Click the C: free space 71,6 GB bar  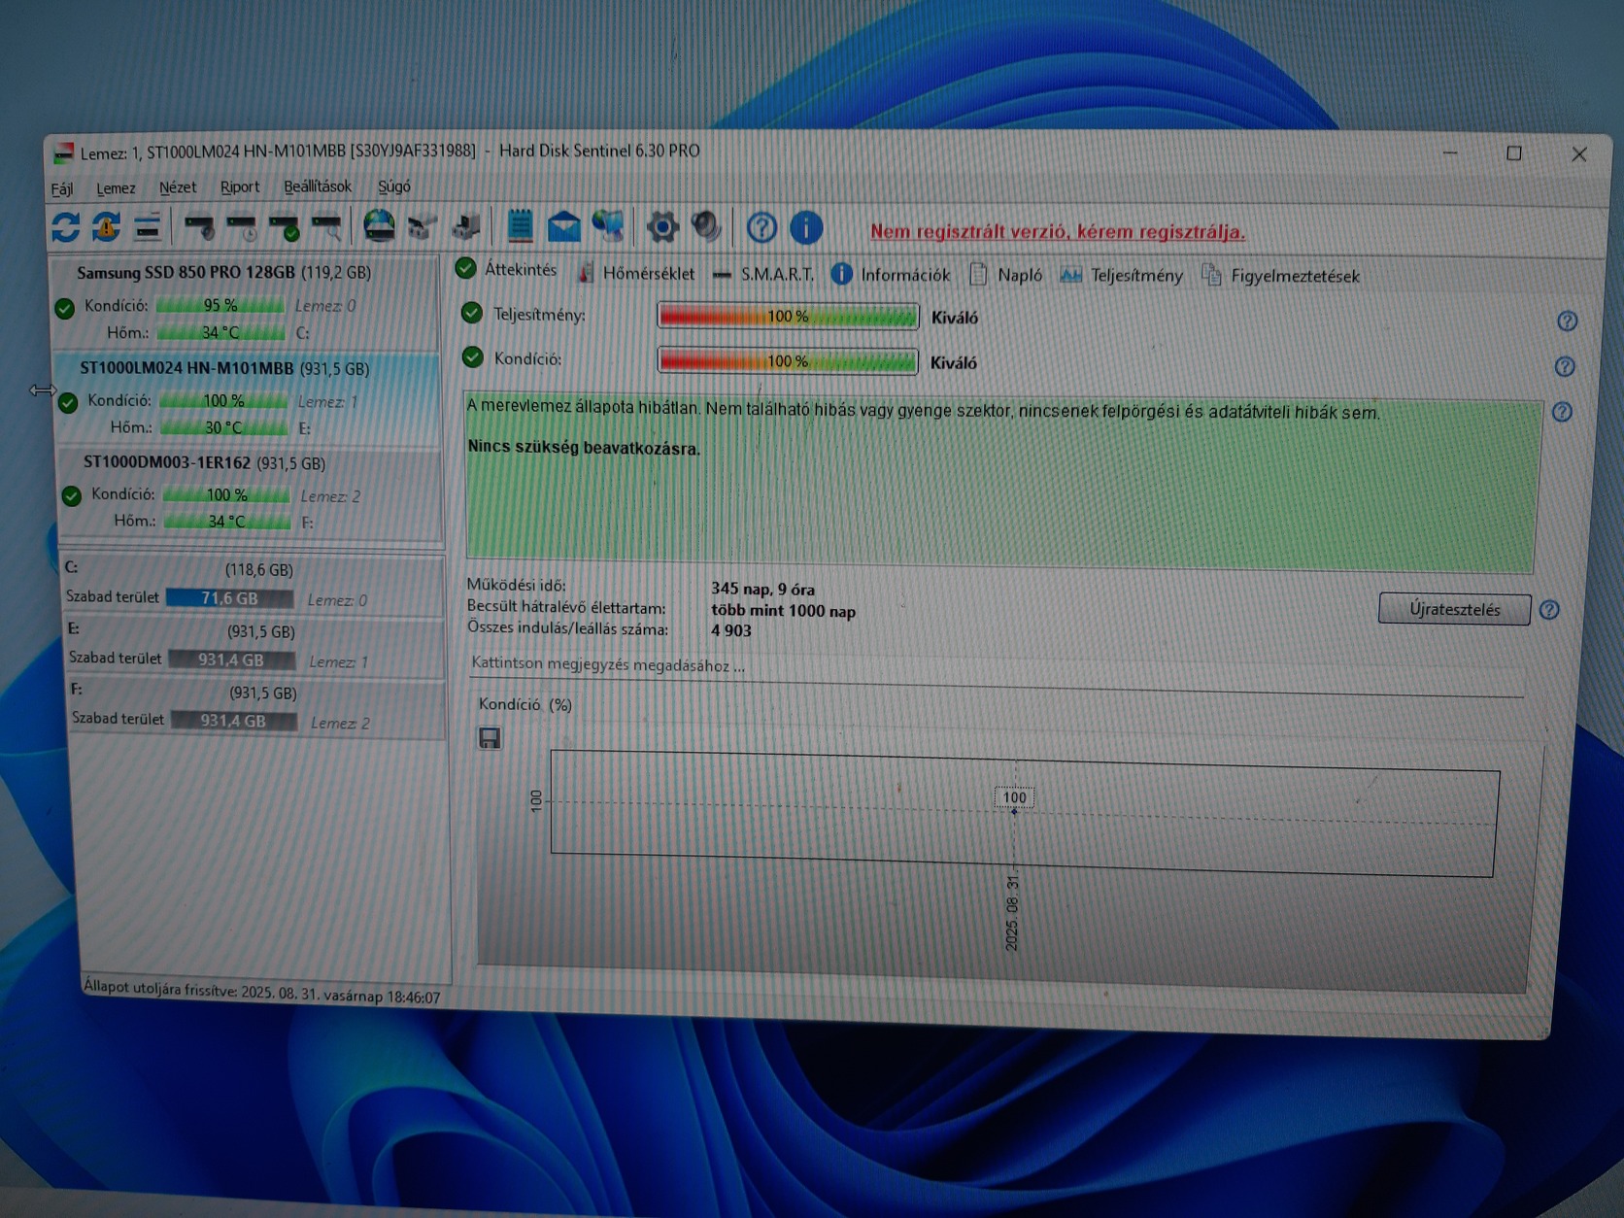click(x=229, y=598)
